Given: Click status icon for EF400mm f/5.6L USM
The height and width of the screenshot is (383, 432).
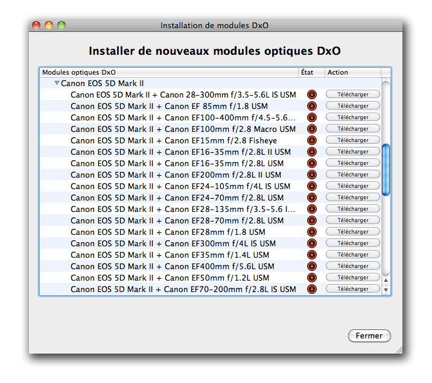Looking at the screenshot, I should [311, 266].
